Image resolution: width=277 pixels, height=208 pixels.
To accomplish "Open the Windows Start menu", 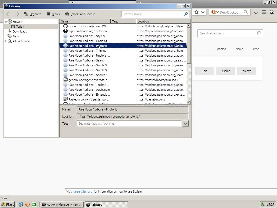I will pos(7,204).
